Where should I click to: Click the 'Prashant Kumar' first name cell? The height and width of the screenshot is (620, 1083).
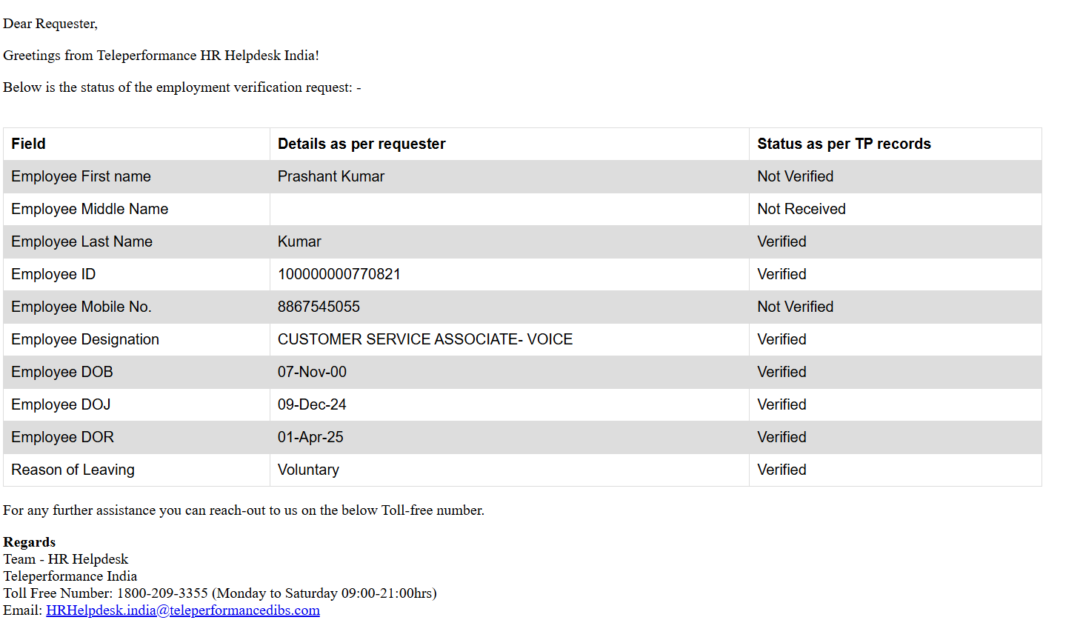click(330, 176)
